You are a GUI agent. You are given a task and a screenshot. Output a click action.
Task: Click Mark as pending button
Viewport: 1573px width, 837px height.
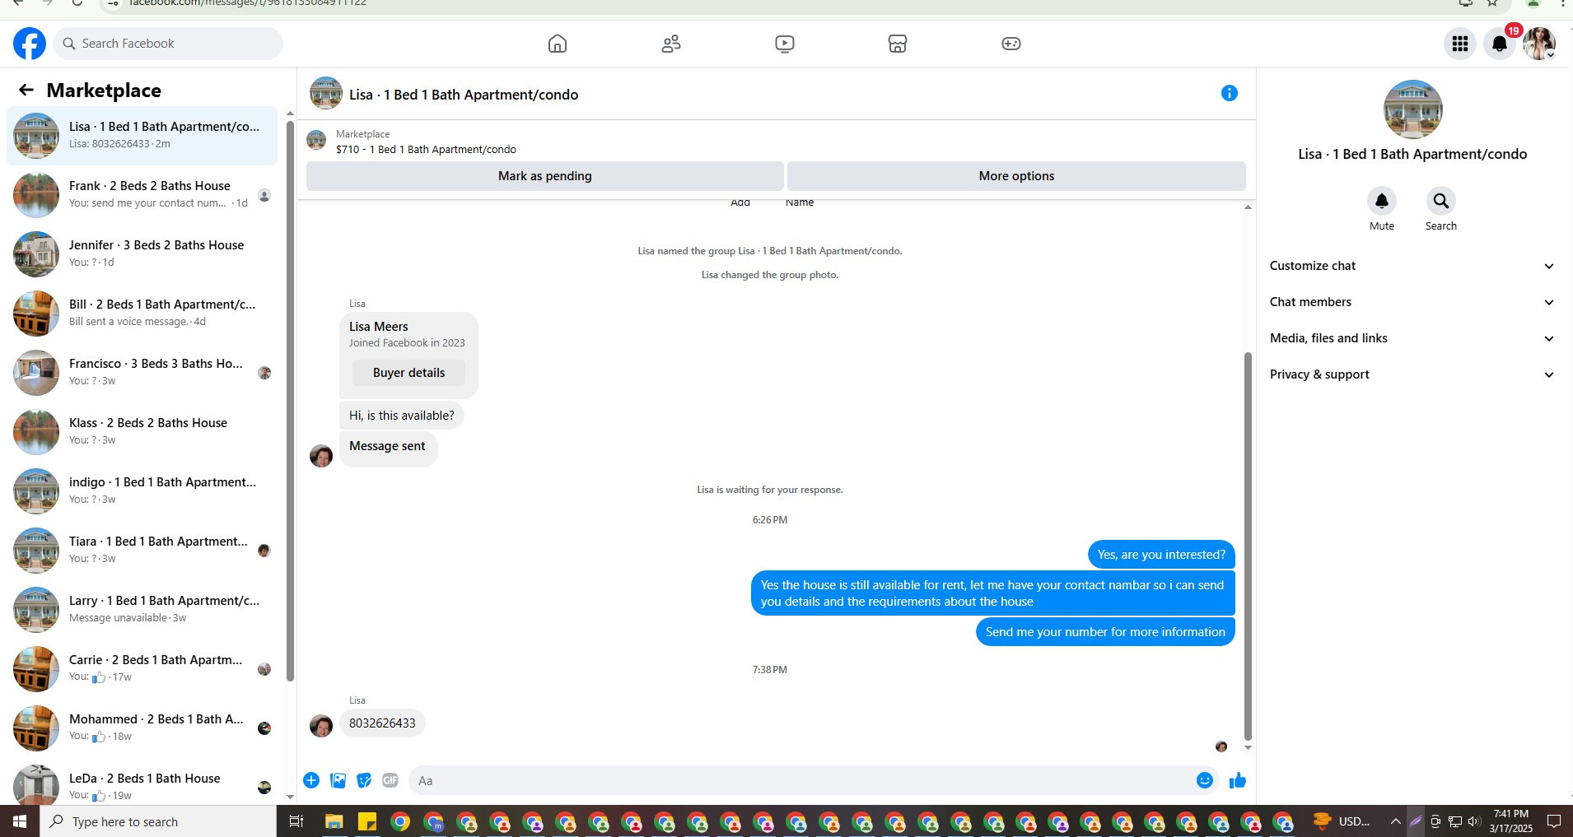[x=545, y=176]
